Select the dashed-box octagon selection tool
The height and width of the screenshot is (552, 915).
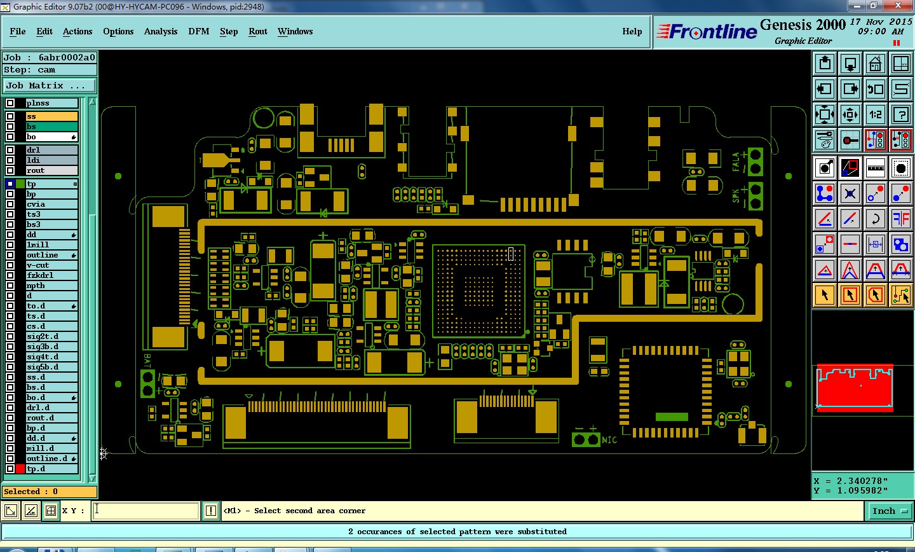click(x=901, y=168)
